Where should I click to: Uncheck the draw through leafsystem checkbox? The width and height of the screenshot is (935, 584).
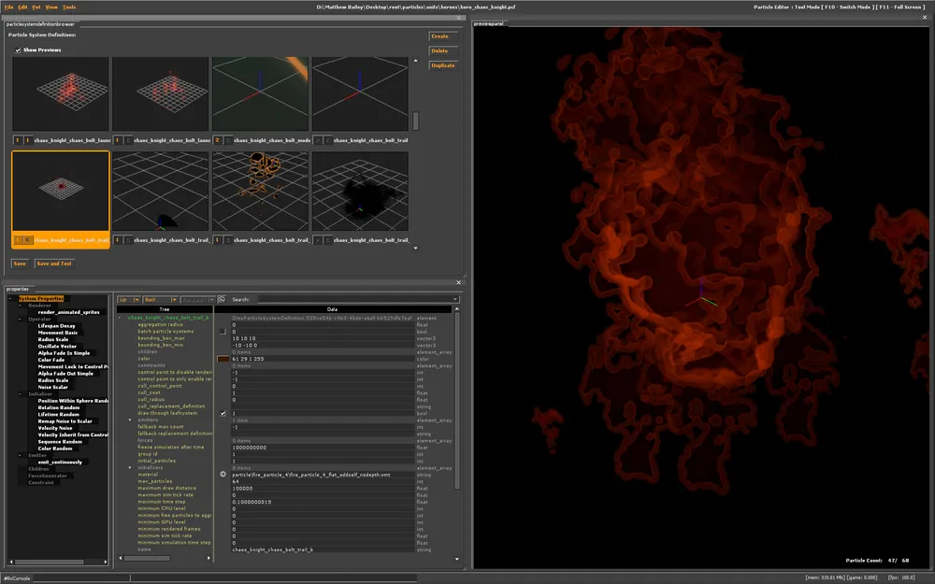(x=223, y=413)
